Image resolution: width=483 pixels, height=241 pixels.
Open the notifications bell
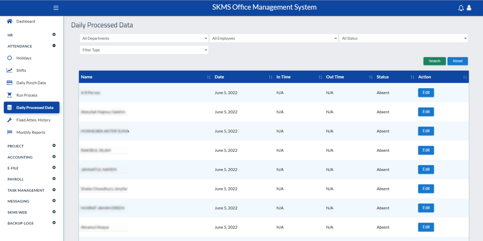(x=461, y=8)
